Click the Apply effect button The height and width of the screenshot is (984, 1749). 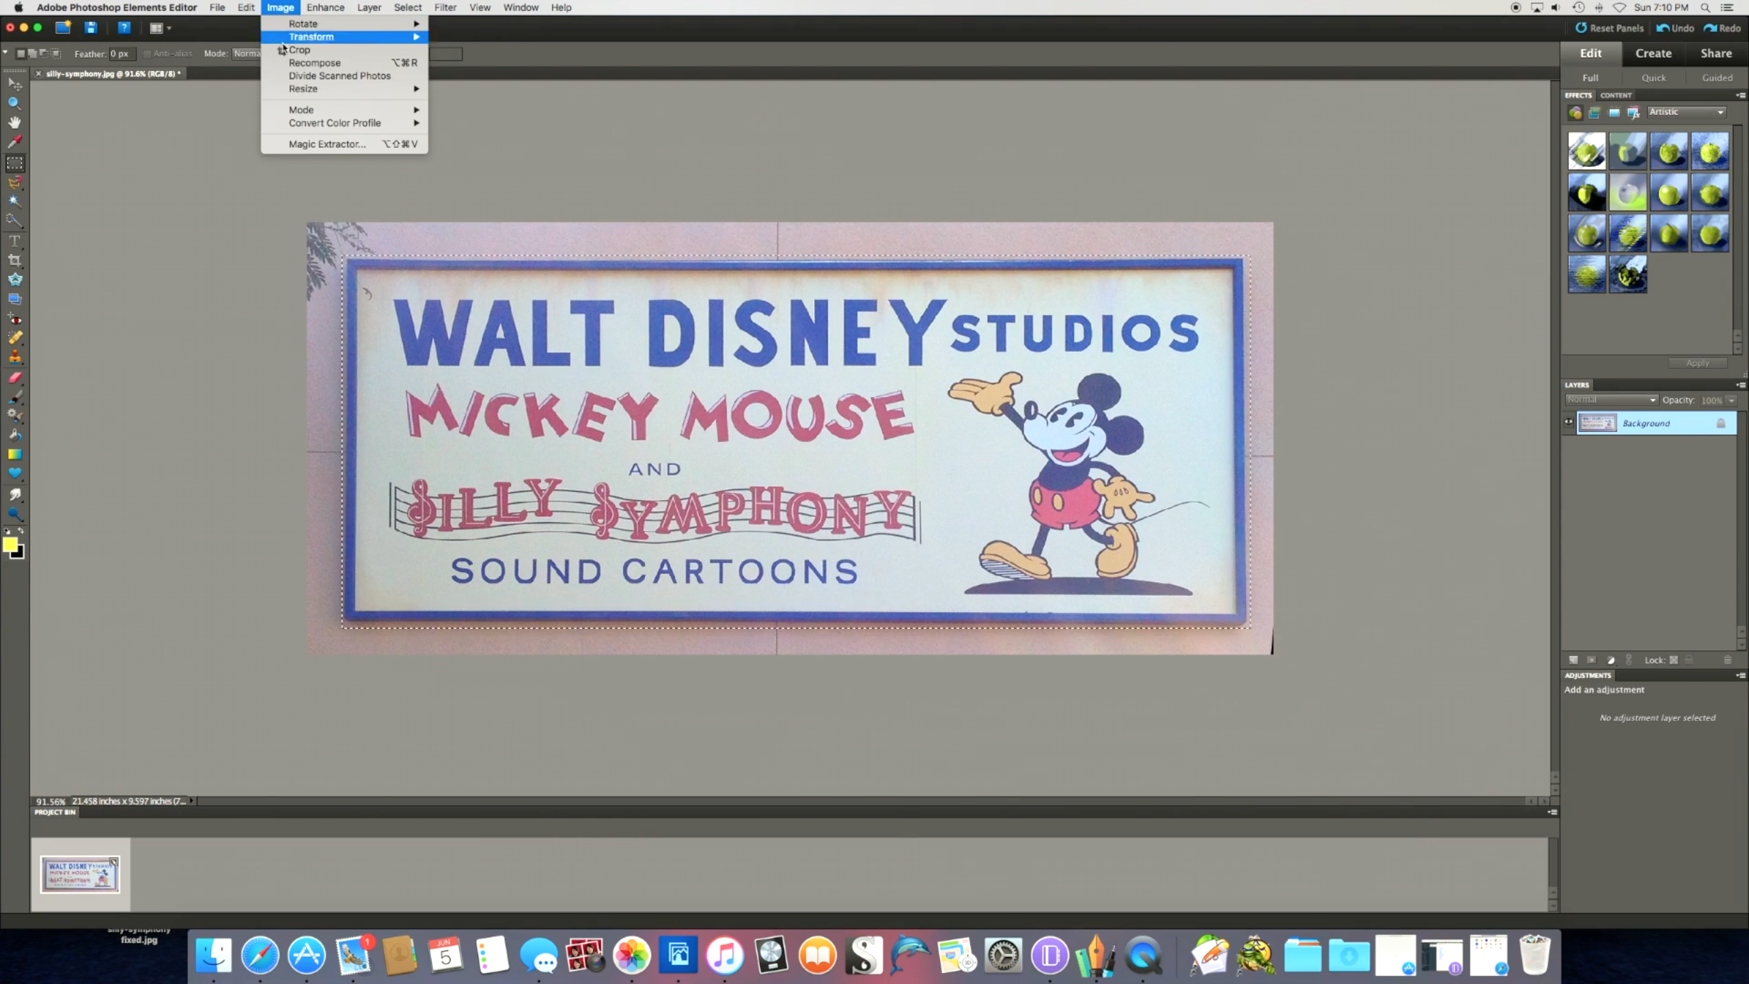[x=1697, y=363]
